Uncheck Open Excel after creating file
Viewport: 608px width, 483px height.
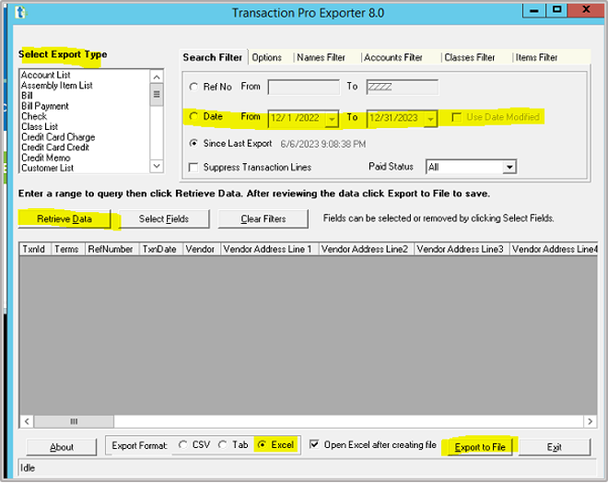click(314, 444)
